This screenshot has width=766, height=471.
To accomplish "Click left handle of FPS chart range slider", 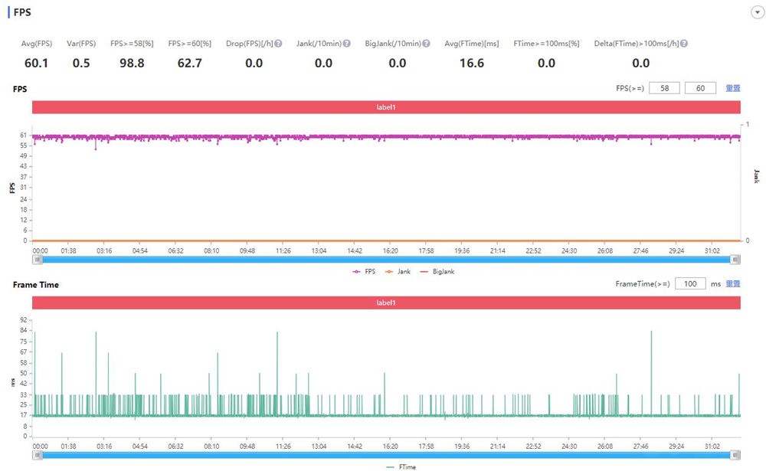I will pos(37,260).
